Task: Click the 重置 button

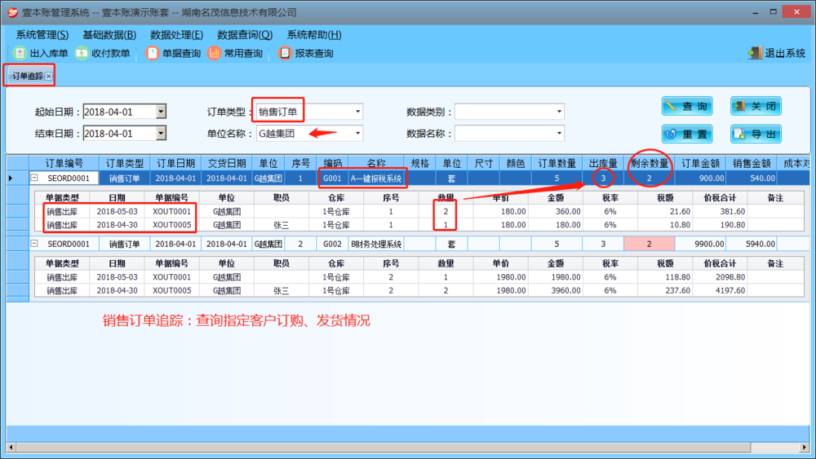Action: pos(687,135)
